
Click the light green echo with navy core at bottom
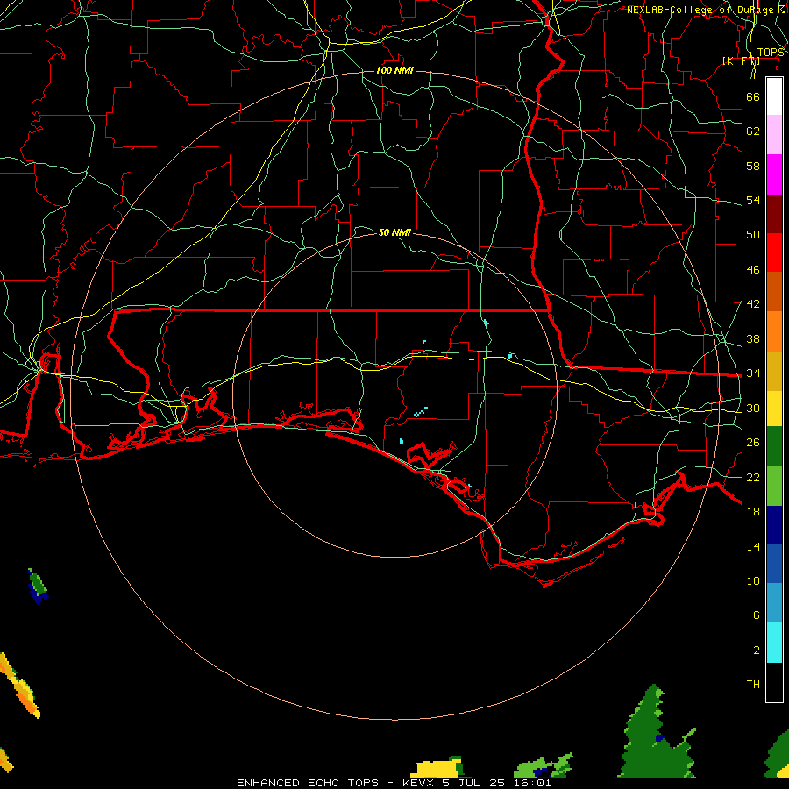[543, 767]
